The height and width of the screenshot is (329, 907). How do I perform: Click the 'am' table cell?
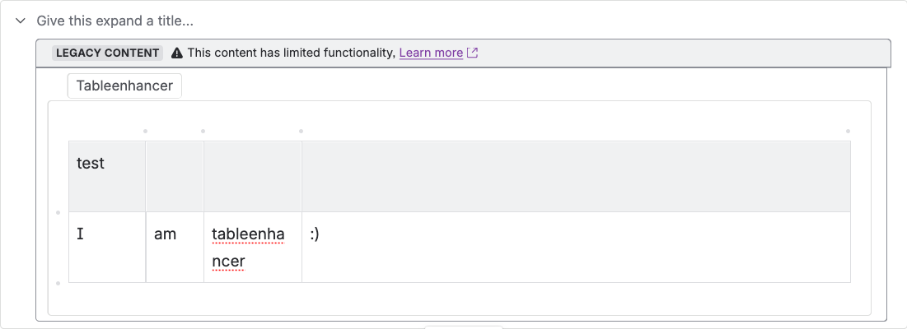point(175,247)
